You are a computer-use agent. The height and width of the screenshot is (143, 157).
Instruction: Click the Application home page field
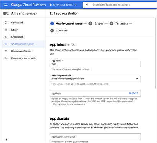pos(95,137)
